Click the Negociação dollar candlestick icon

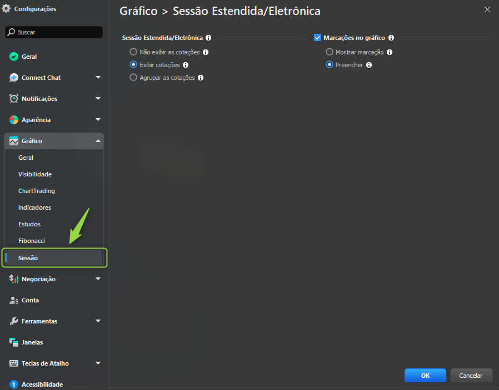pyautogui.click(x=14, y=279)
